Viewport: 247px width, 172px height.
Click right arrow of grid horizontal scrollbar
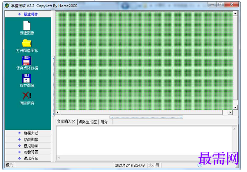230,112
